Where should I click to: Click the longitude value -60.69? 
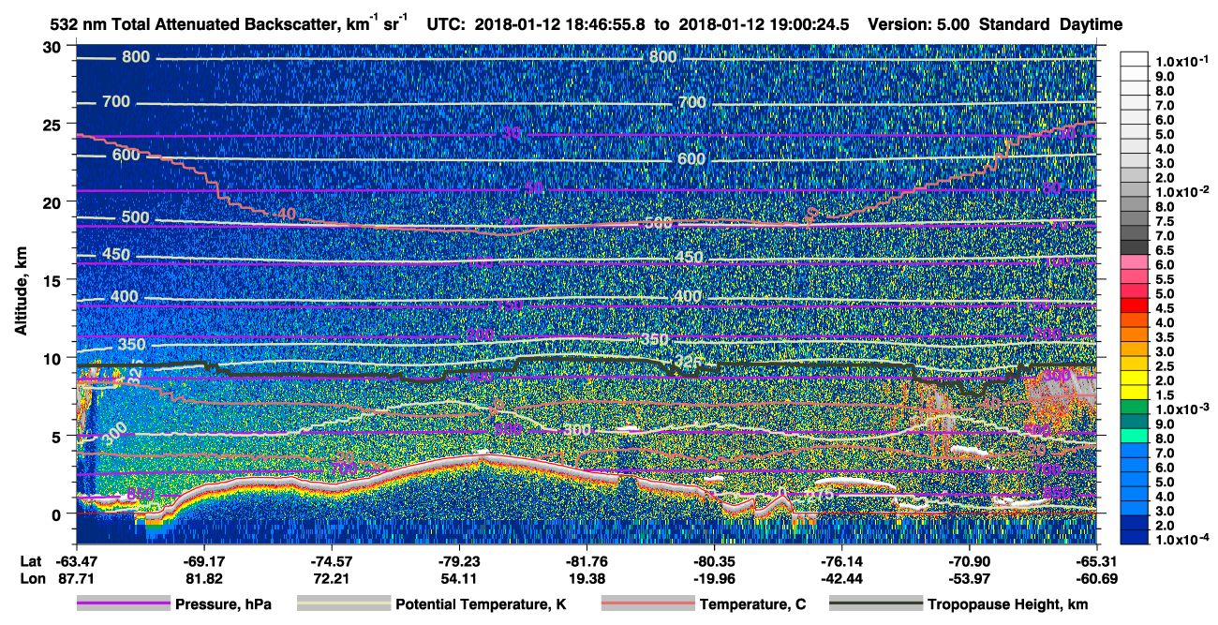pyautogui.click(x=1097, y=577)
